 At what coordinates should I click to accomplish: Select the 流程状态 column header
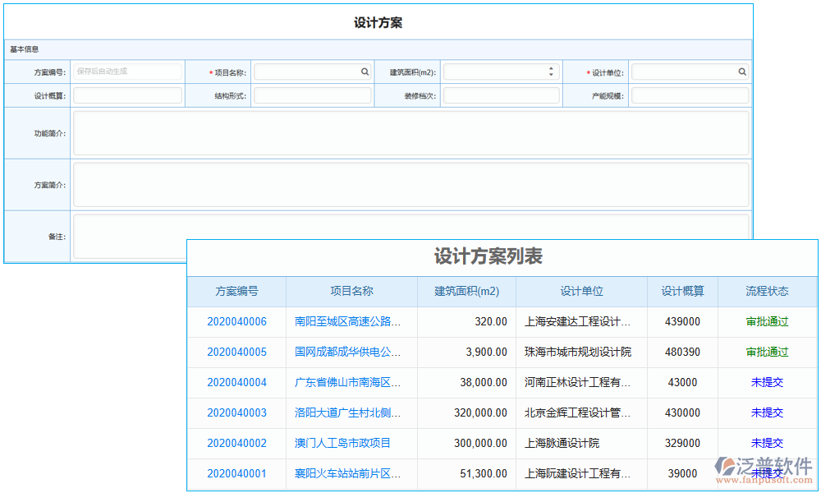coord(767,292)
